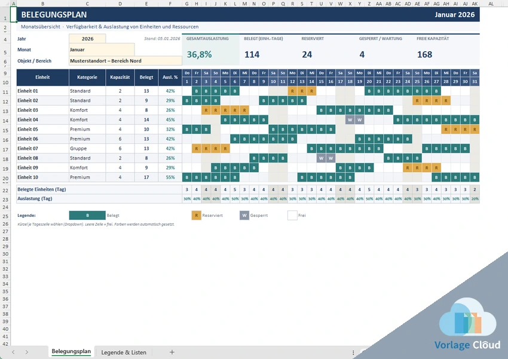
Task: Click the next sheet navigation arrow
Action: (x=26, y=352)
